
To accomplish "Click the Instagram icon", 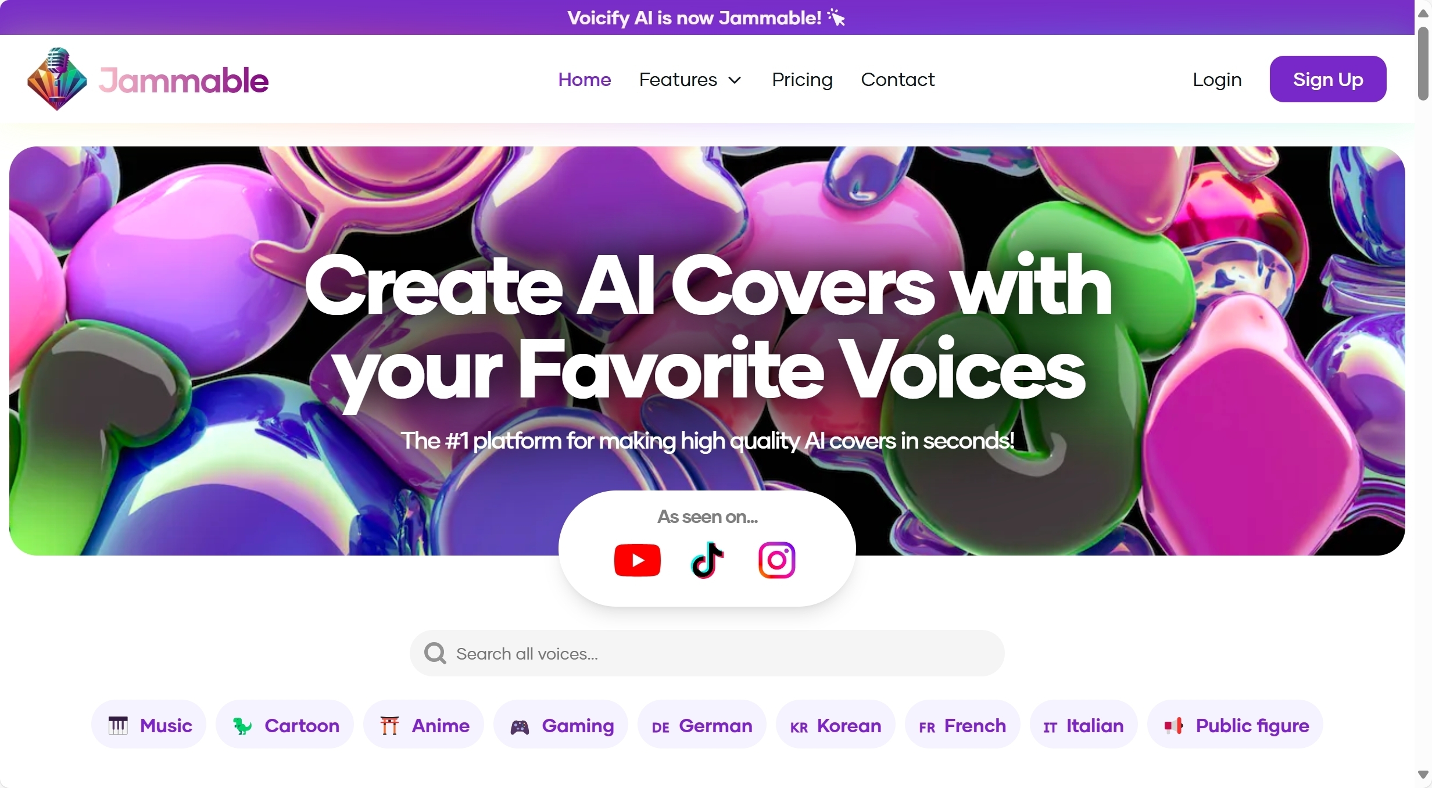I will (776, 560).
